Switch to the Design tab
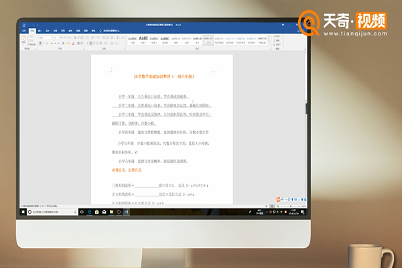402x268 pixels. [48, 31]
